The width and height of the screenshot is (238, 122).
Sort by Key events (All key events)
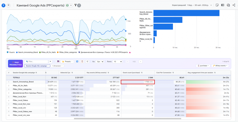pos(98,73)
